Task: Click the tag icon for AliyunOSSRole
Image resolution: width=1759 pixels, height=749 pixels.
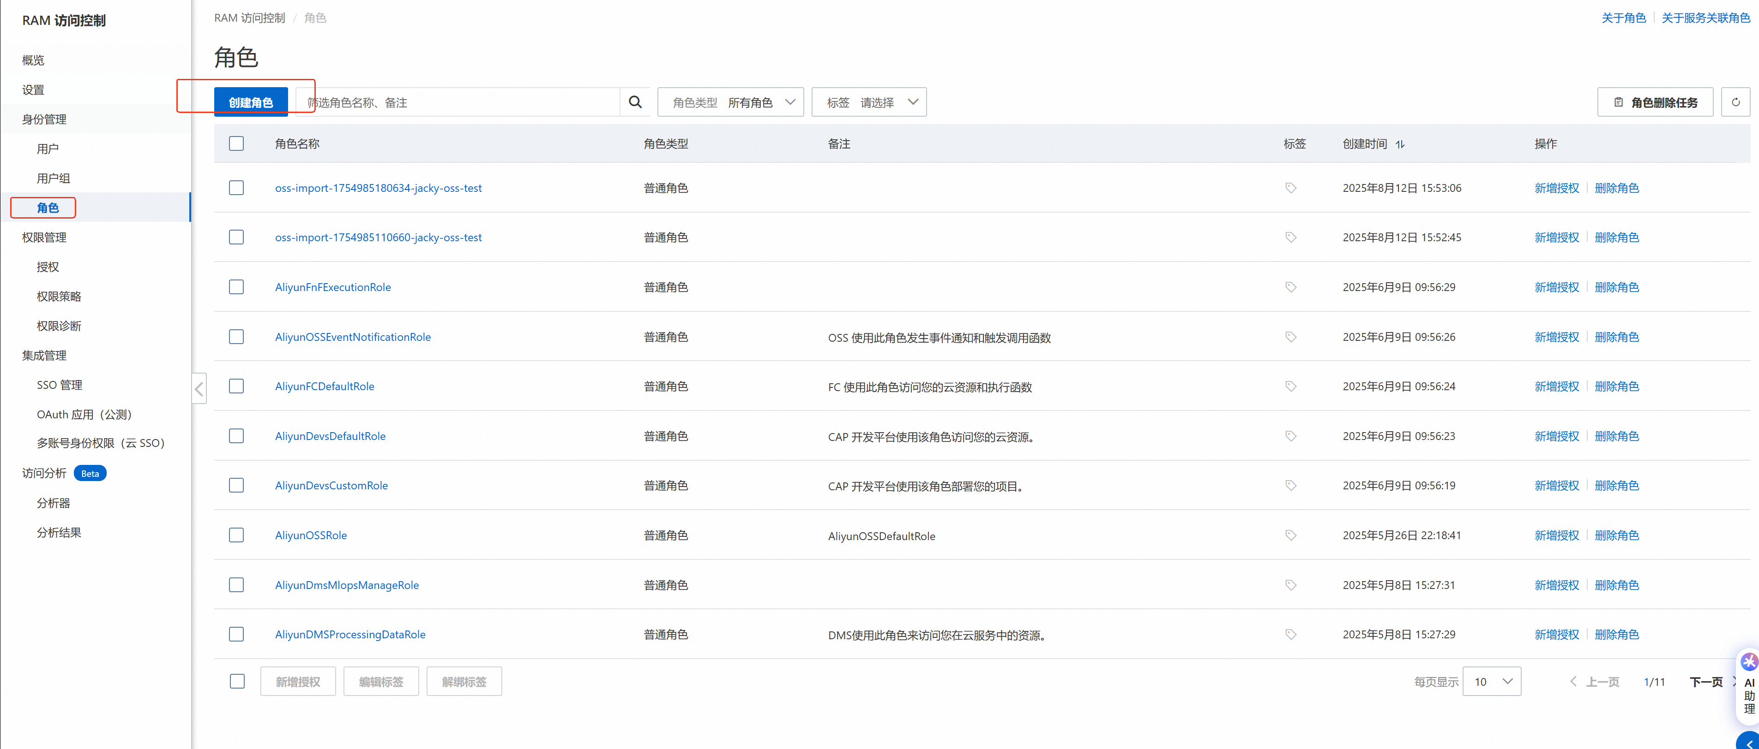Action: pyautogui.click(x=1290, y=535)
